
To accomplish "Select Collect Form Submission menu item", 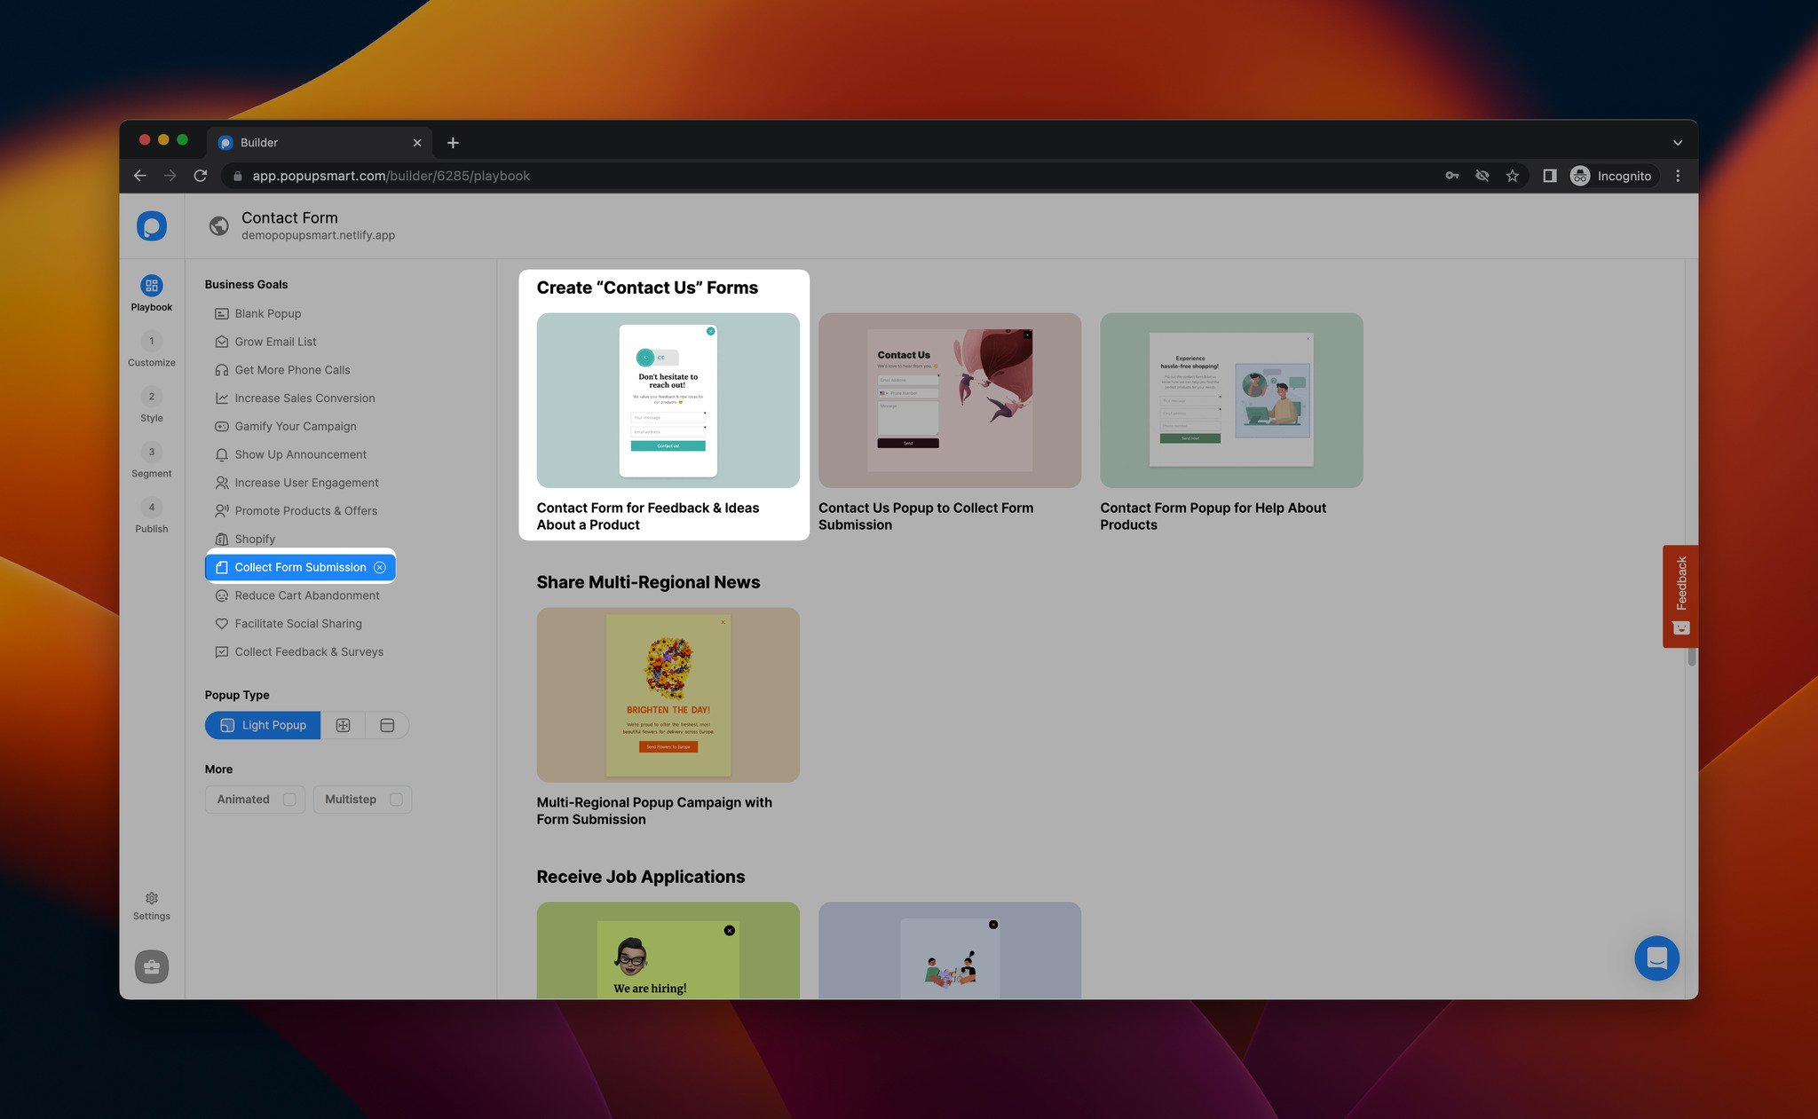I will (x=300, y=567).
